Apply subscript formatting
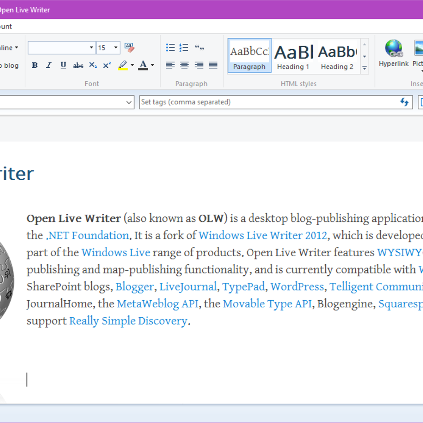 93,65
